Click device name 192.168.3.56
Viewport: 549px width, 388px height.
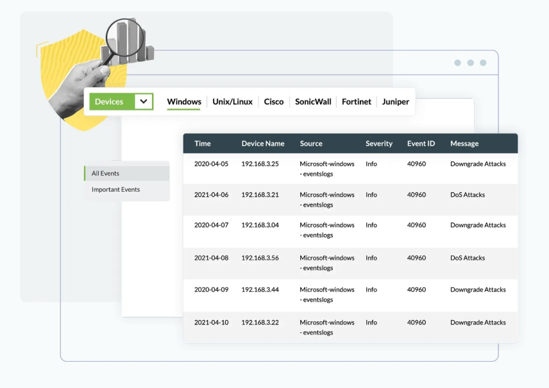click(x=260, y=258)
